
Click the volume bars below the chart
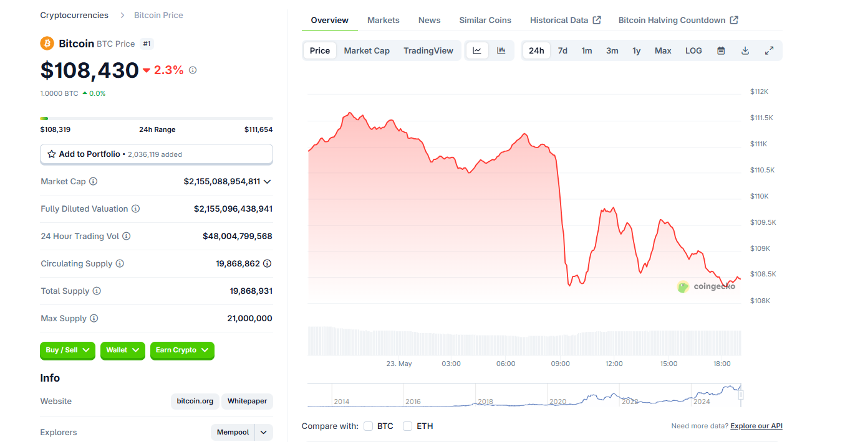pyautogui.click(x=524, y=341)
